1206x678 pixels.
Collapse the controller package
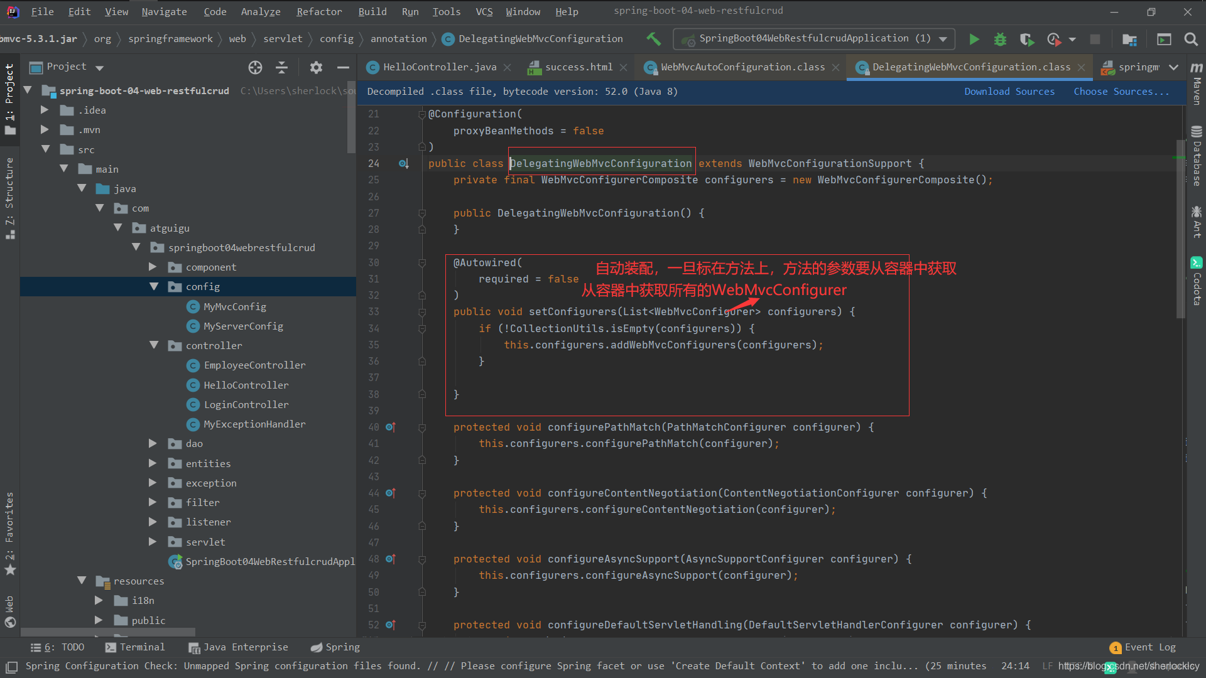pyautogui.click(x=154, y=345)
